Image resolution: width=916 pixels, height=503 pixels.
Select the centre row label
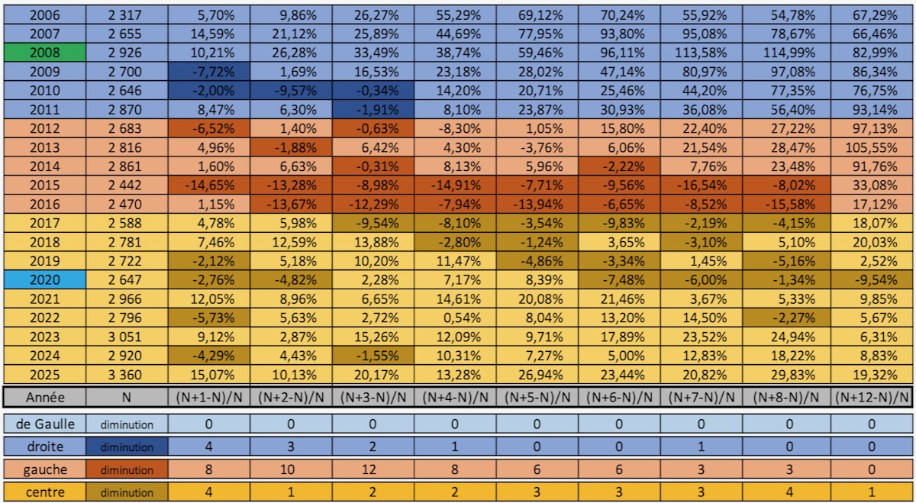[x=44, y=492]
